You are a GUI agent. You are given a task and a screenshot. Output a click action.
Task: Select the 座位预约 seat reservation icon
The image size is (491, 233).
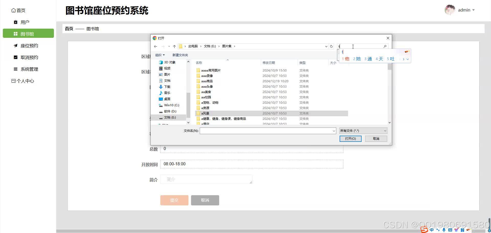(15, 45)
